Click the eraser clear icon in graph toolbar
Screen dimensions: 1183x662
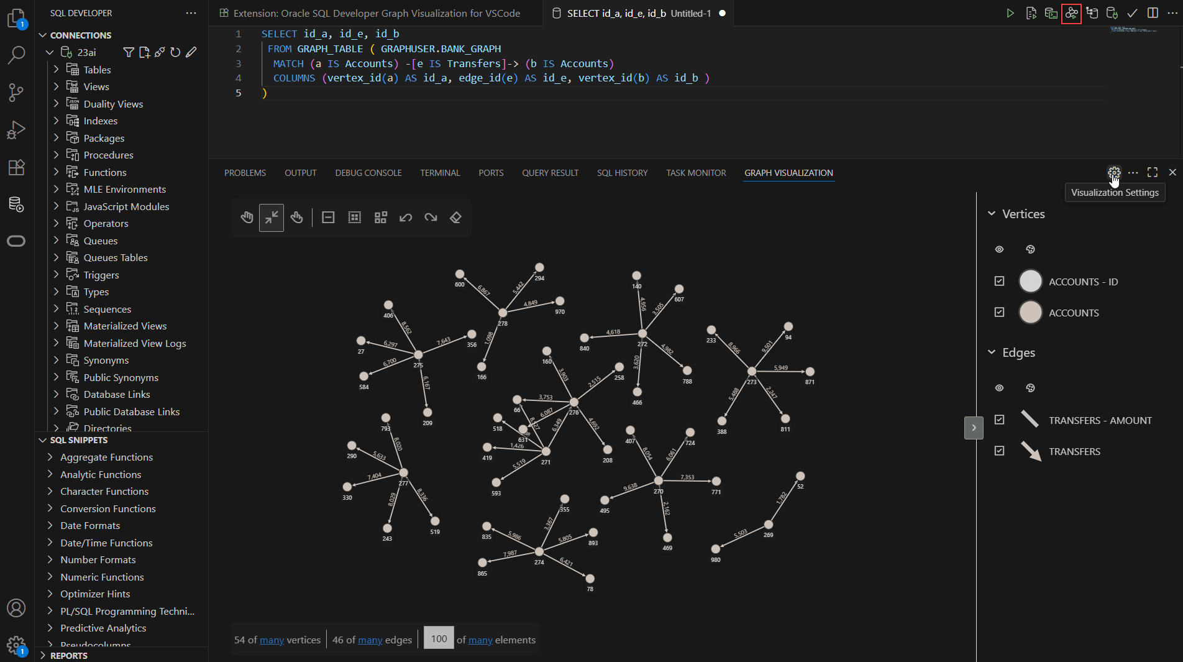[x=455, y=218]
